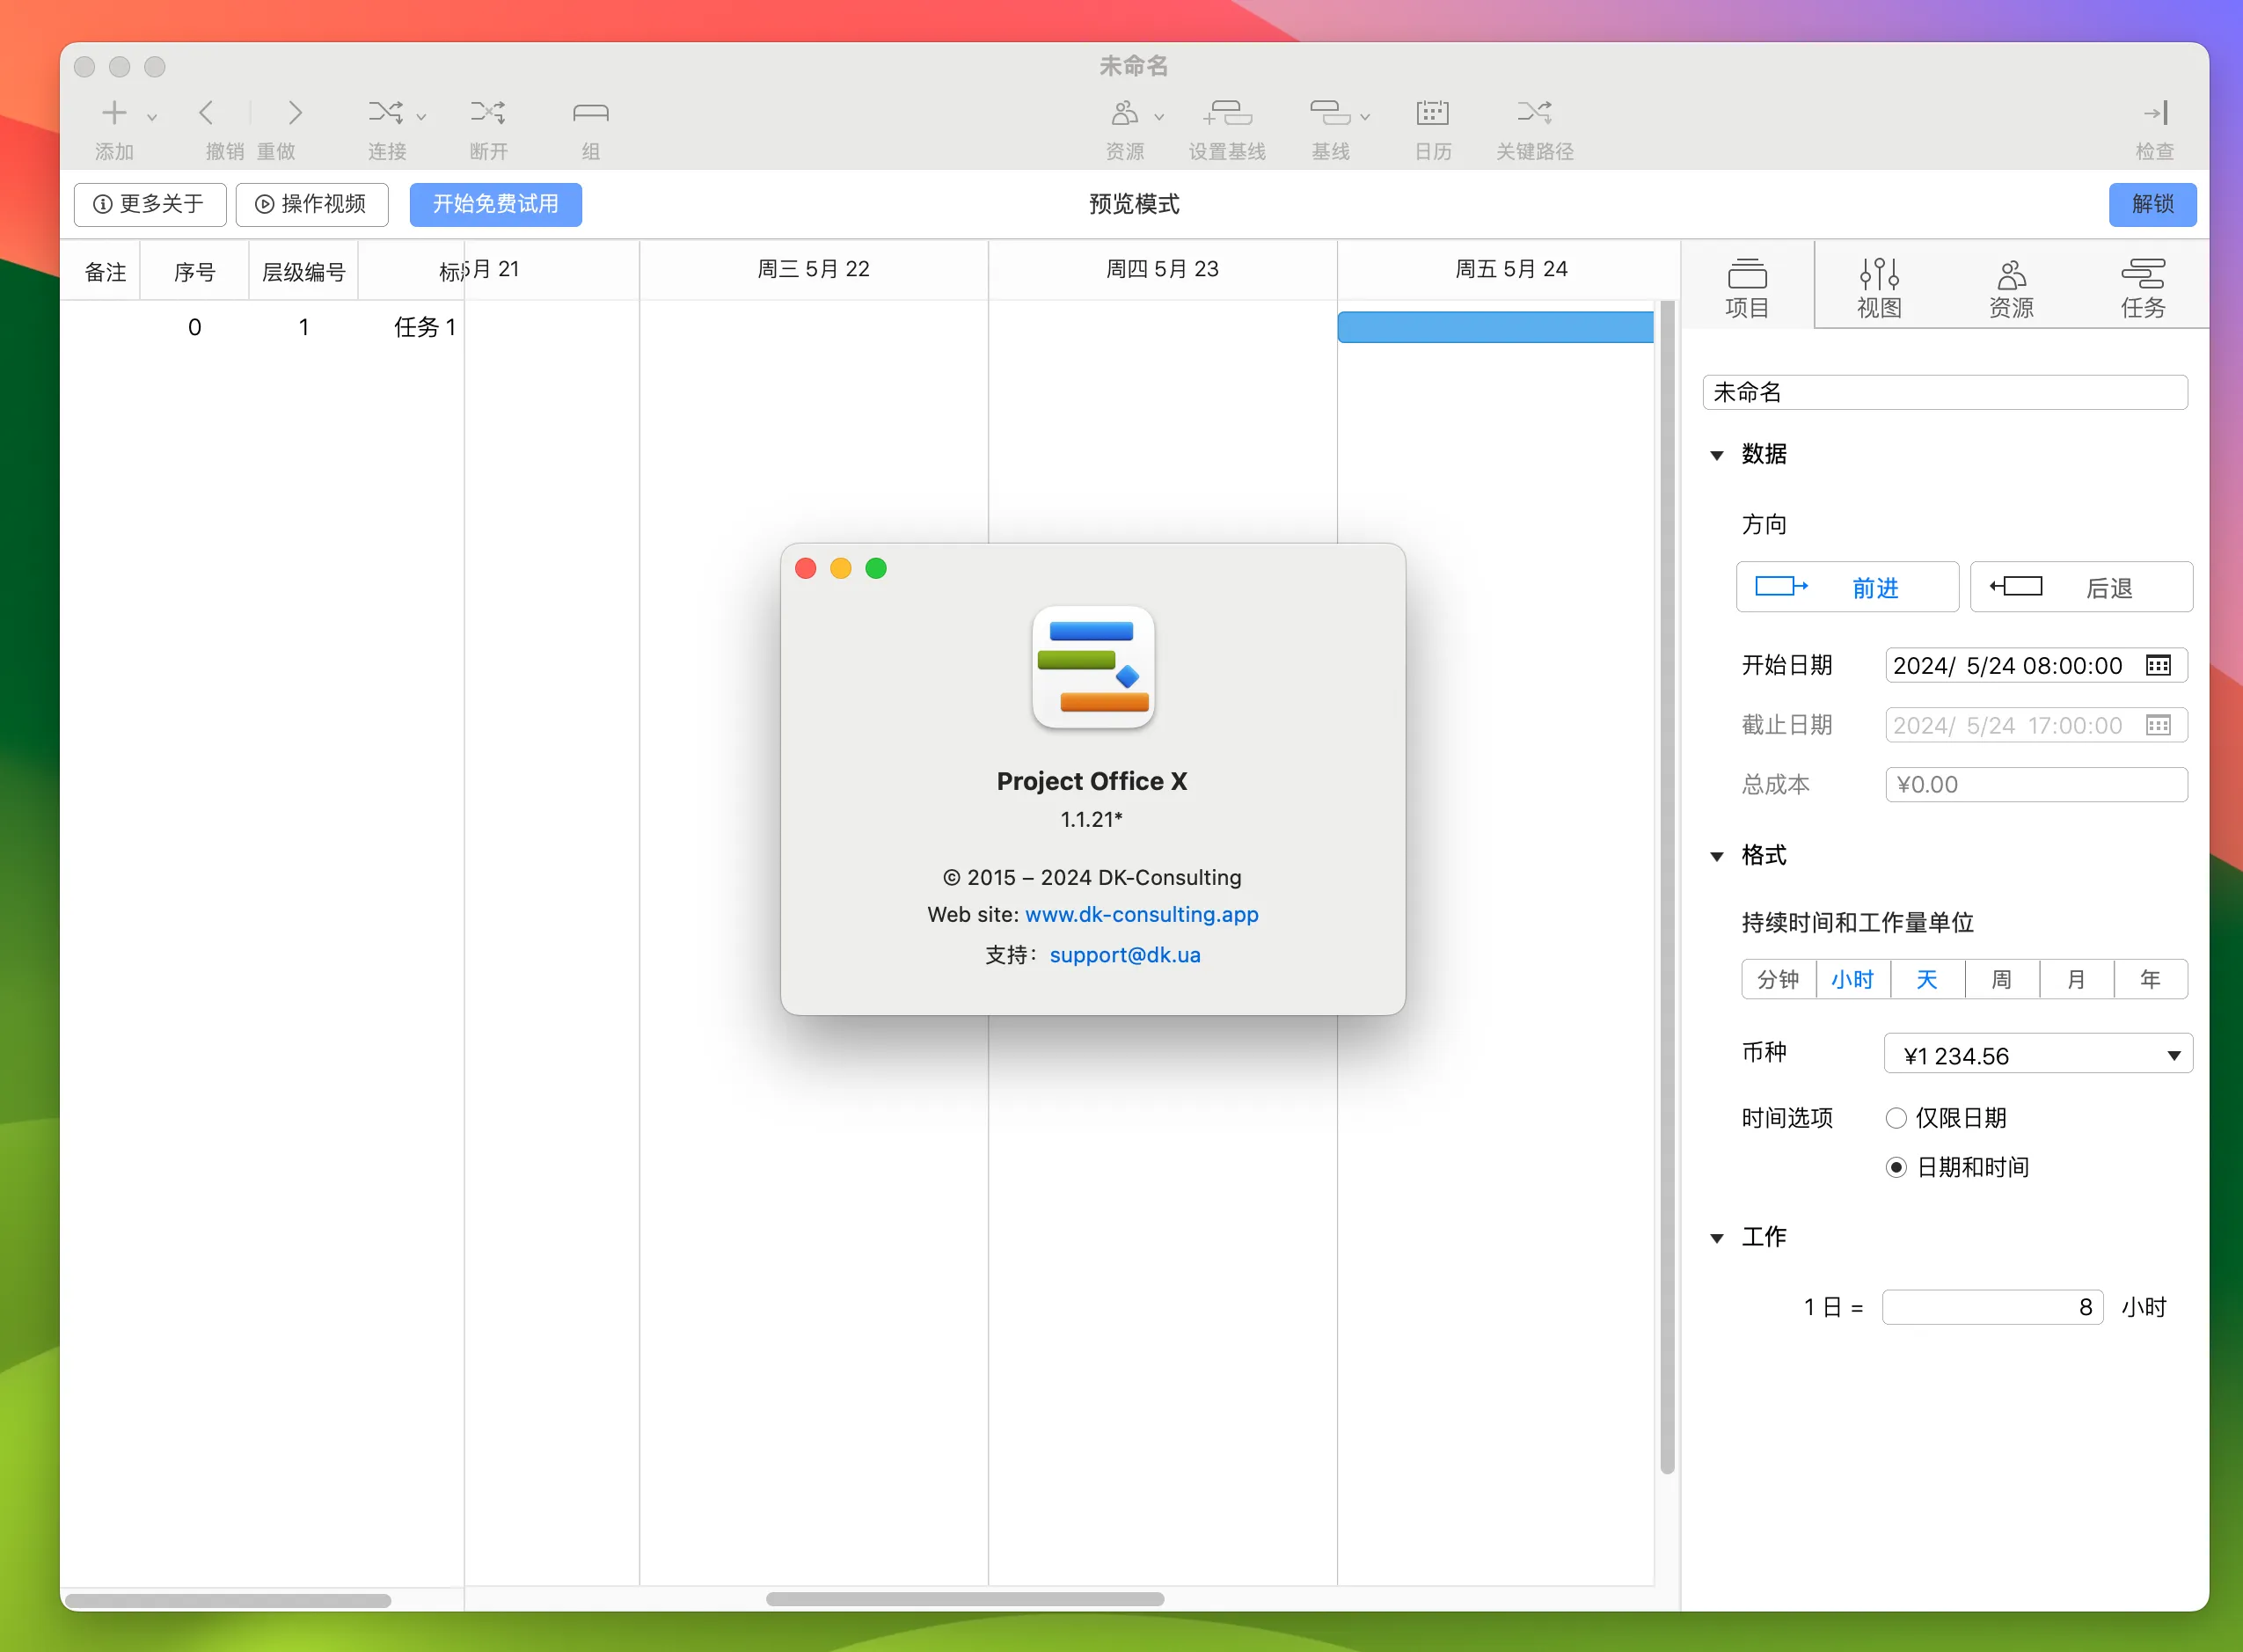This screenshot has width=2243, height=1652.
Task: Select the 仅限日期 radio button
Action: click(1895, 1118)
